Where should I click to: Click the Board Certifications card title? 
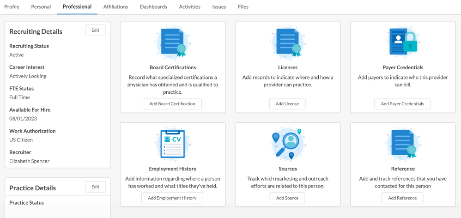coord(173,67)
